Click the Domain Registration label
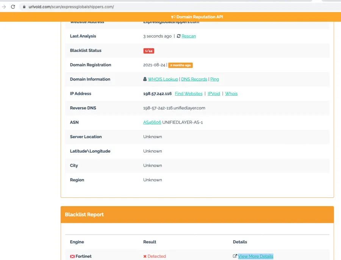The width and height of the screenshot is (341, 260). 91,65
